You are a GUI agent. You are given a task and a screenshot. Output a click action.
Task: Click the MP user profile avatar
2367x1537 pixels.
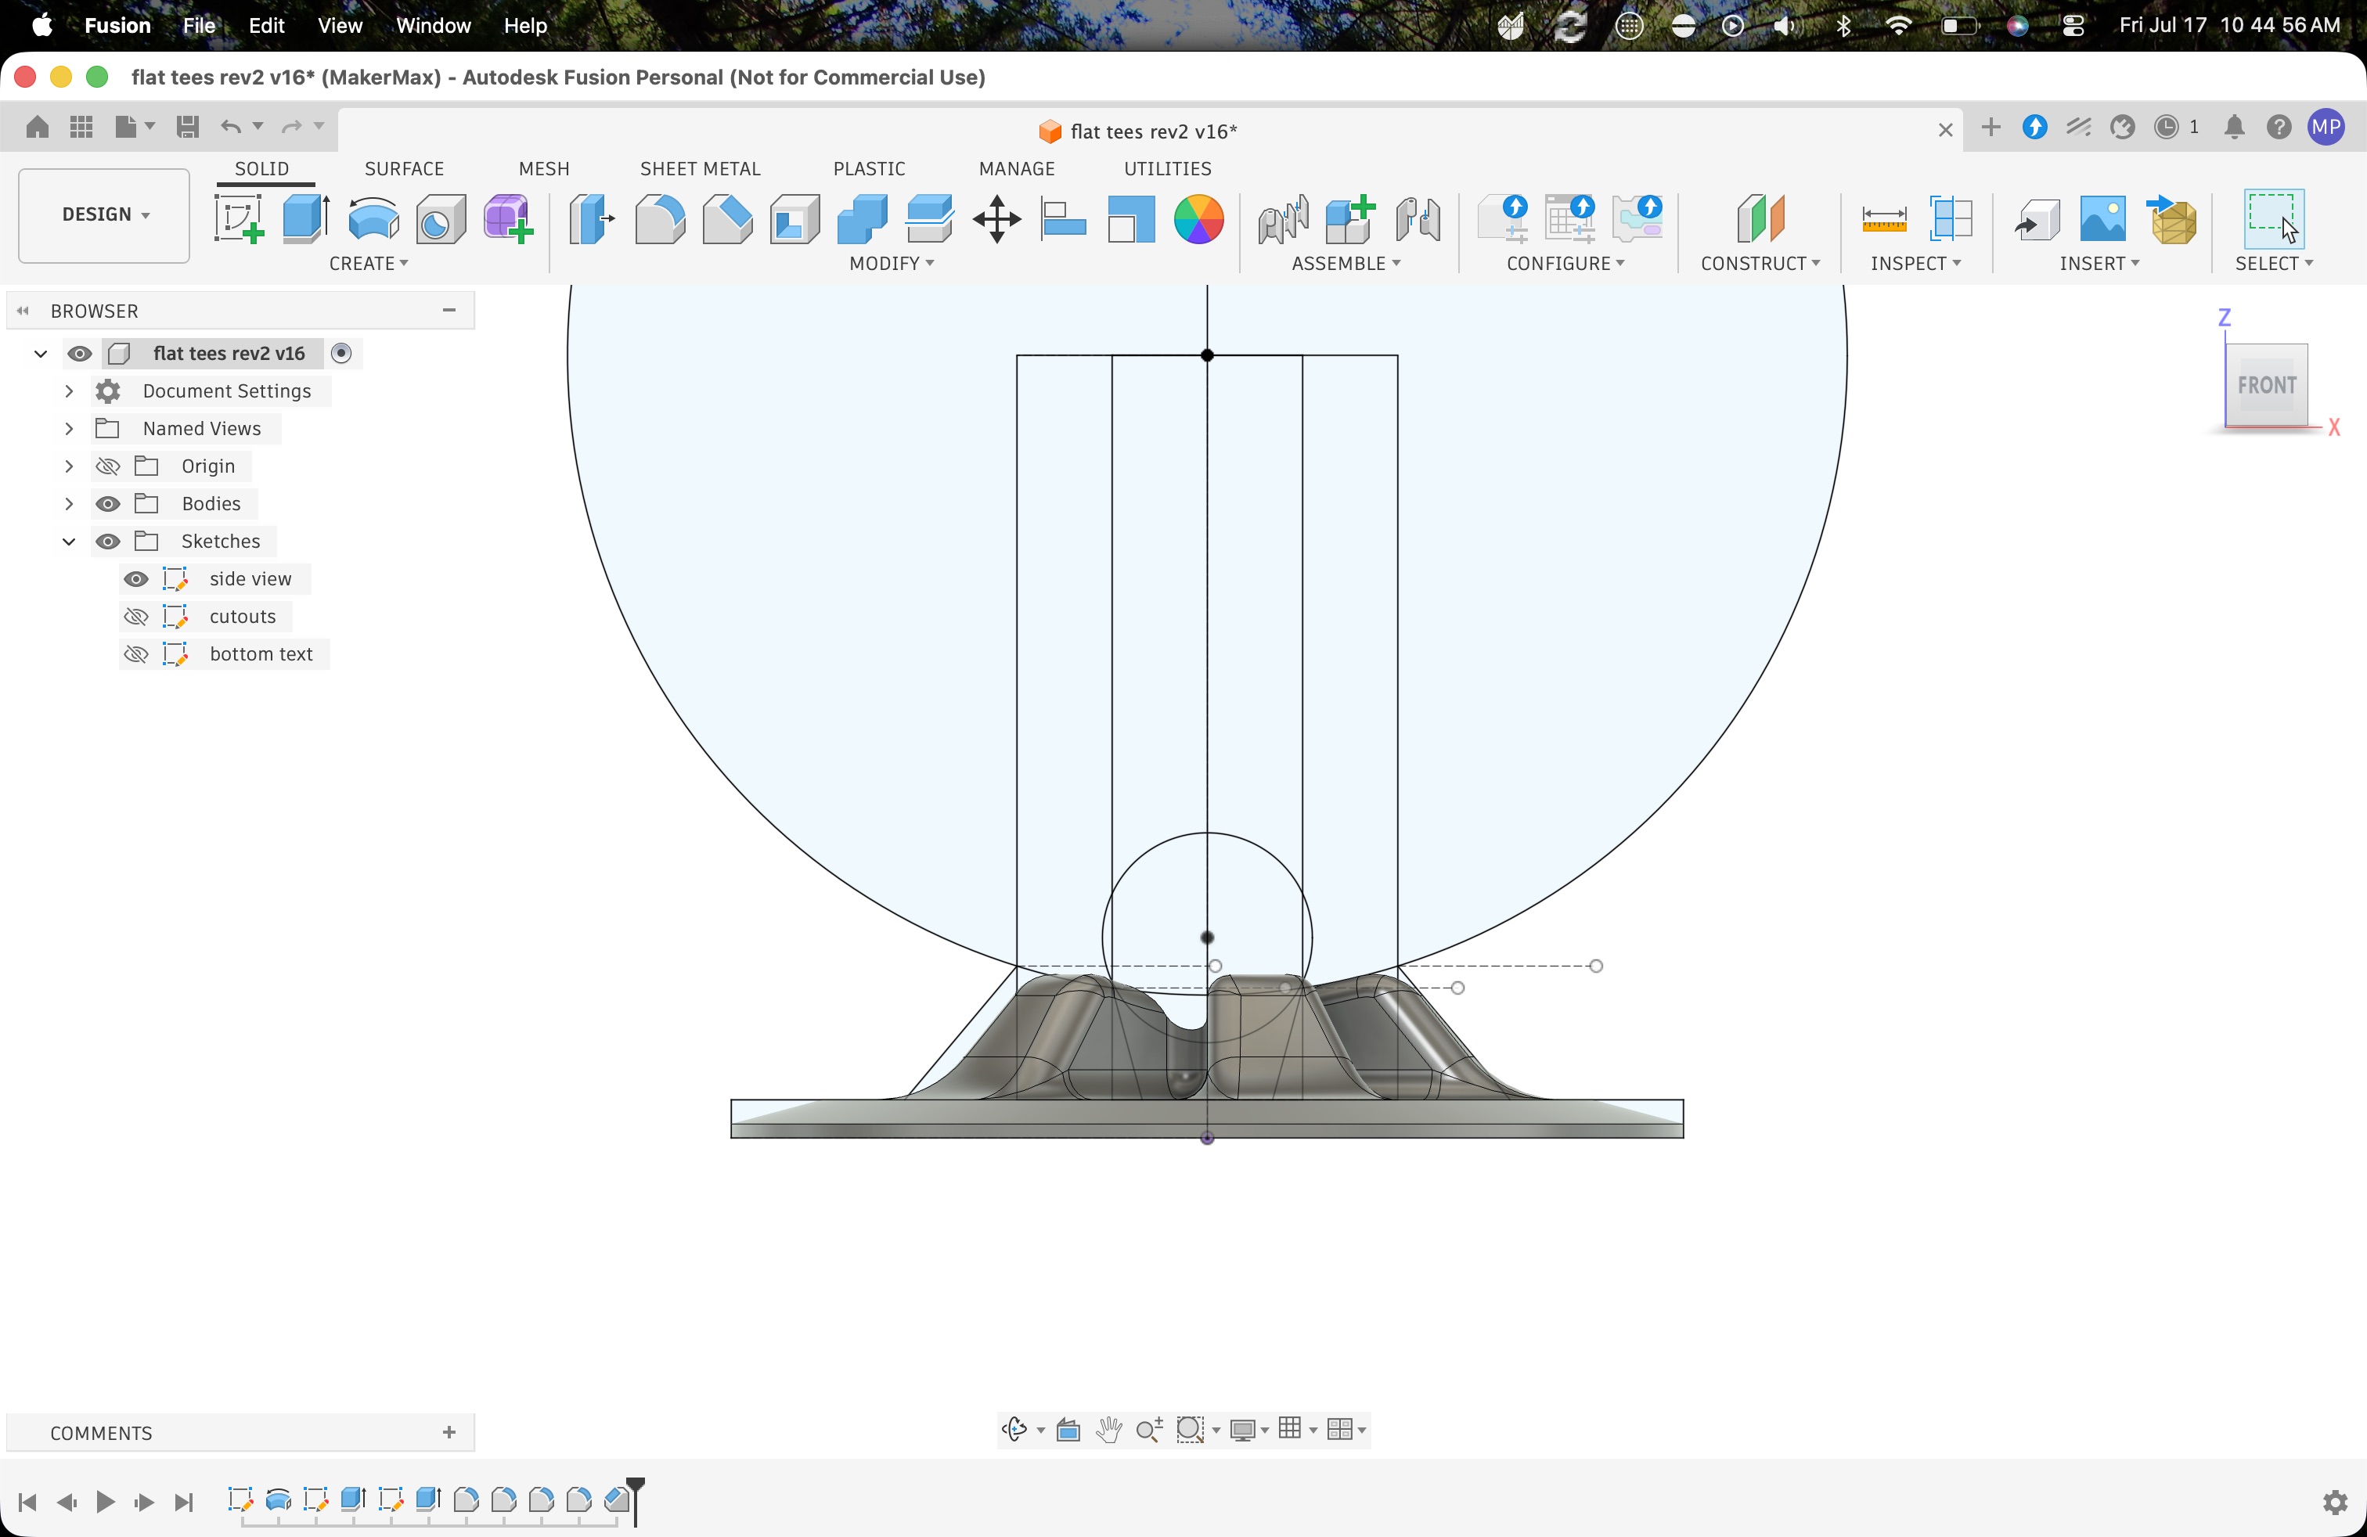click(x=2326, y=128)
